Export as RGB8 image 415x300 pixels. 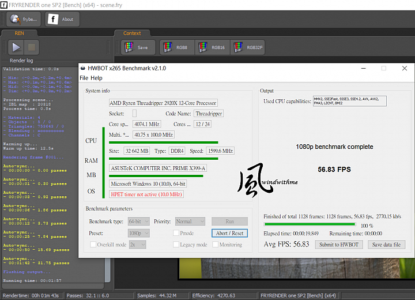pyautogui.click(x=177, y=47)
